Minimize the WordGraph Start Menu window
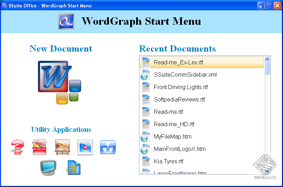 click(x=261, y=6)
